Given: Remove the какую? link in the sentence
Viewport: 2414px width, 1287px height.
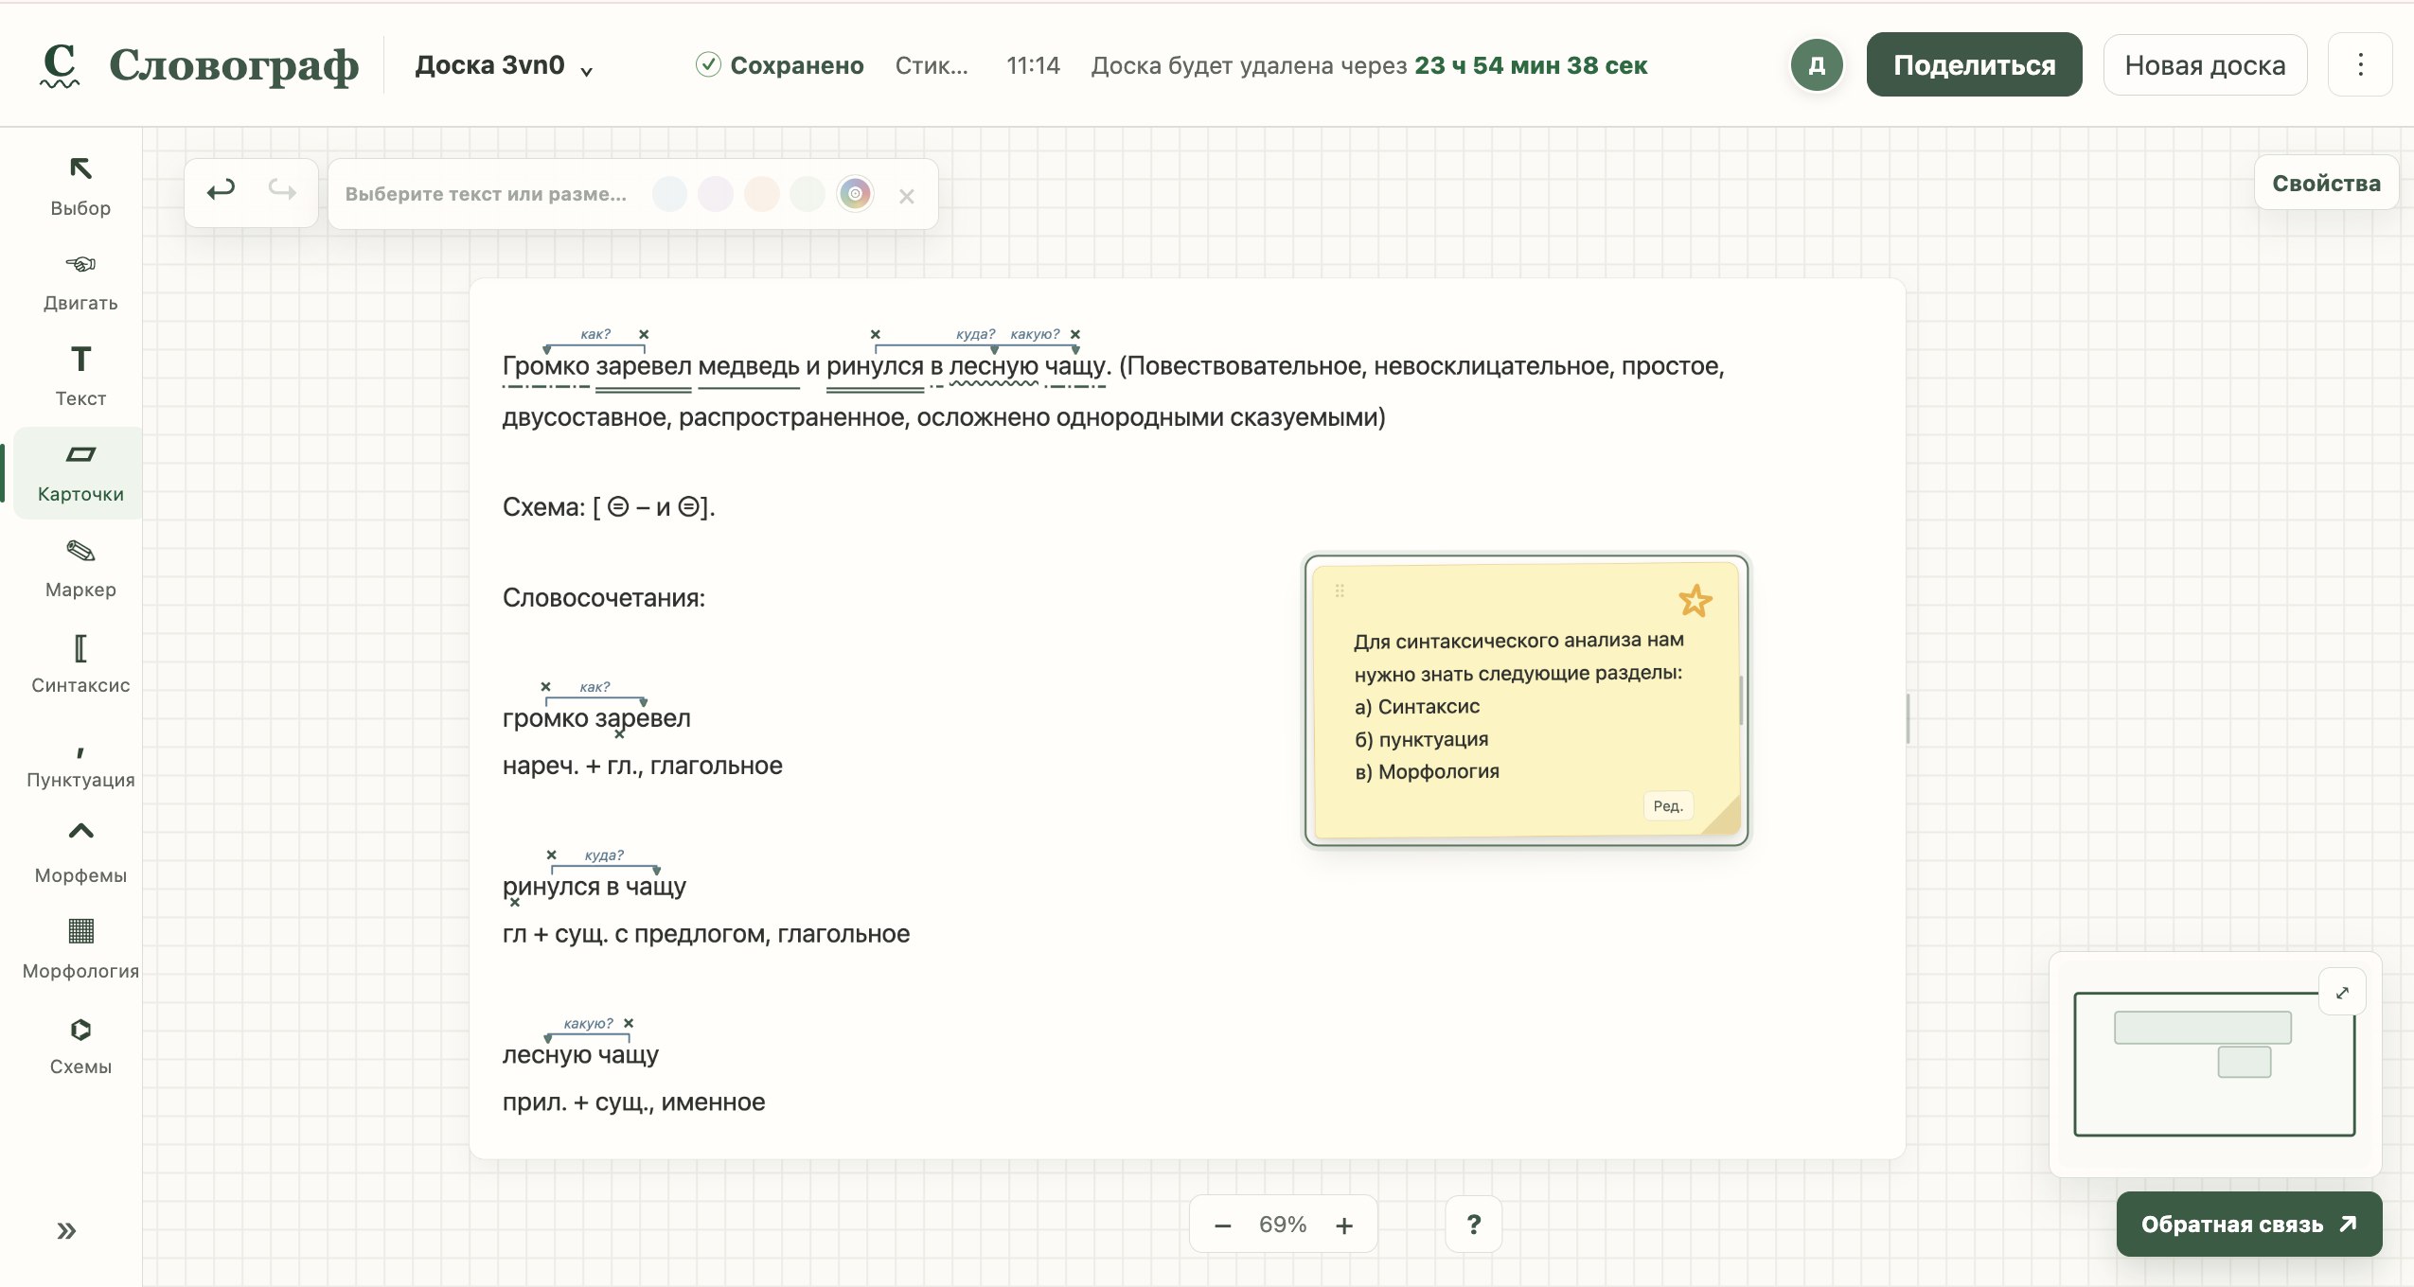Looking at the screenshot, I should (x=1075, y=334).
